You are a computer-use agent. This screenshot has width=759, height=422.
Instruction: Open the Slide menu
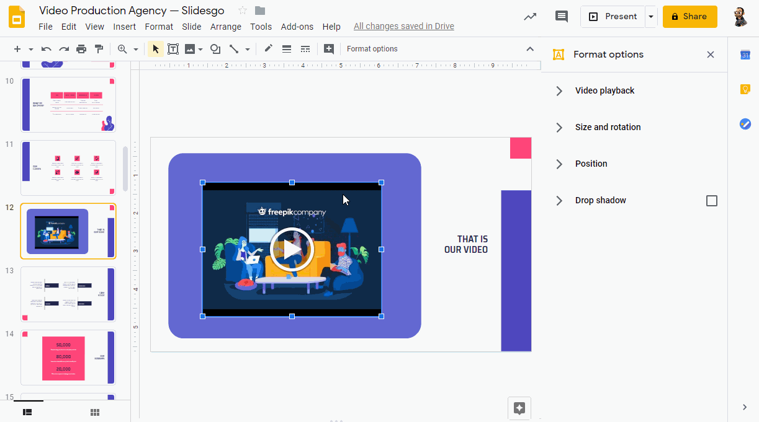(192, 27)
